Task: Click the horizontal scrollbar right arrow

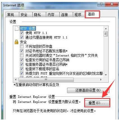Action: 101,80
